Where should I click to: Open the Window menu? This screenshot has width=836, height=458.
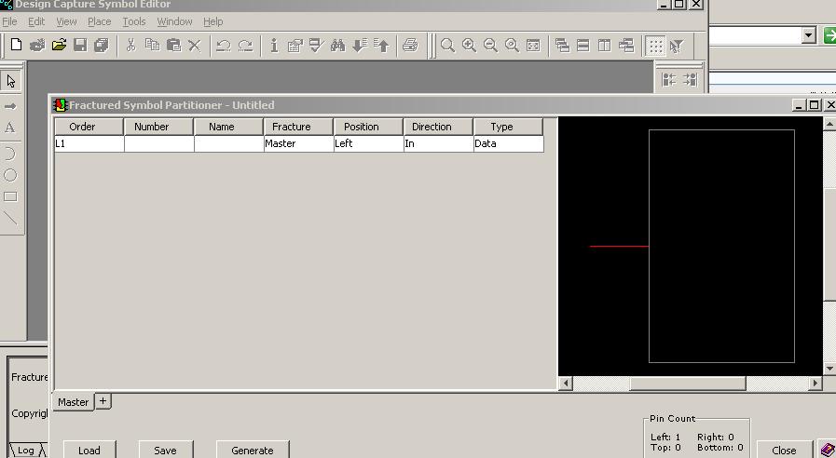pyautogui.click(x=174, y=21)
